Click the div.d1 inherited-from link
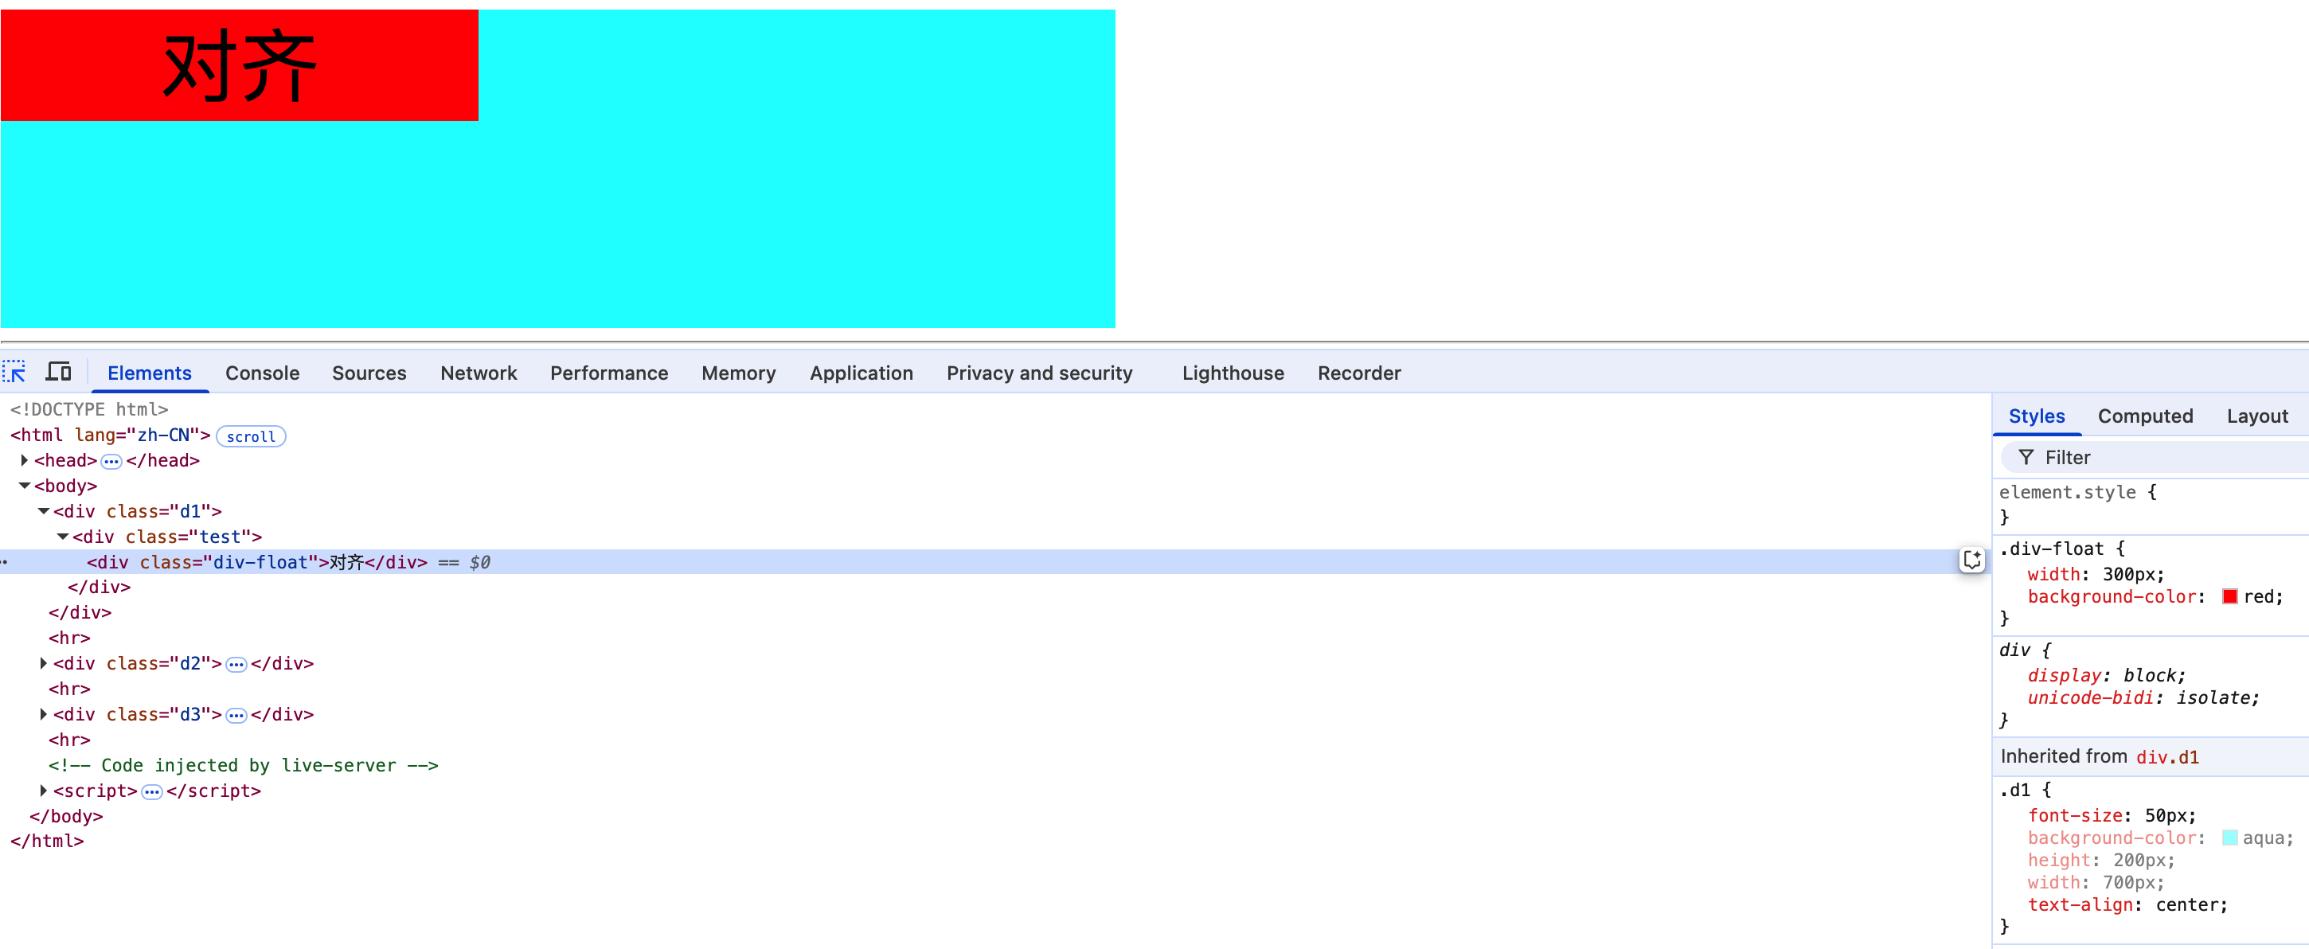 click(2167, 757)
